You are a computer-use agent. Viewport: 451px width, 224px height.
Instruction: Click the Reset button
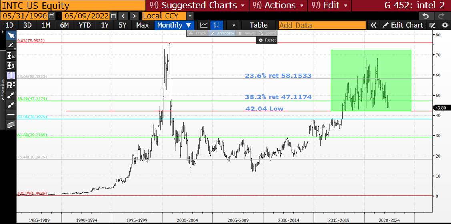[x=267, y=40]
